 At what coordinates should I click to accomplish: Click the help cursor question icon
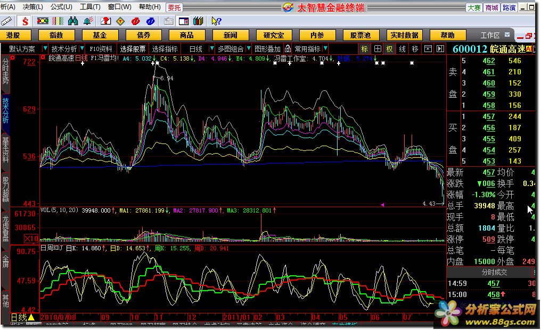click(216, 21)
